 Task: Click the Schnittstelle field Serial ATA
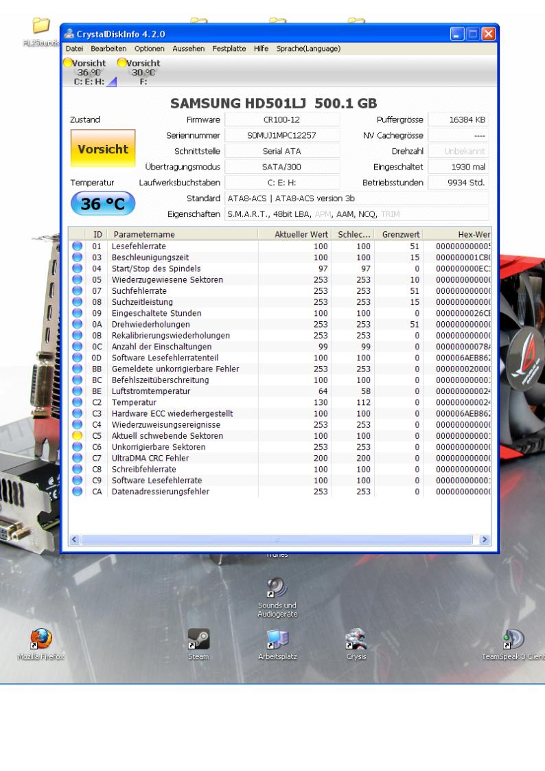click(281, 151)
